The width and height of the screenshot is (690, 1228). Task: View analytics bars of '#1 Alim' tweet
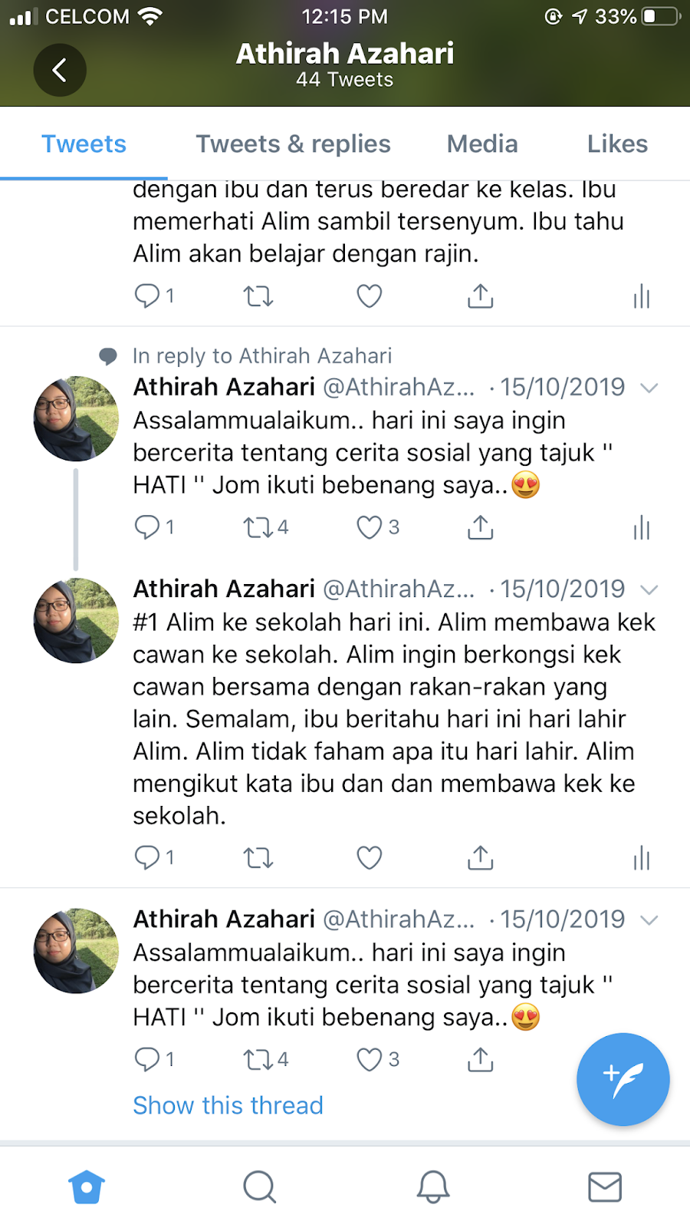(642, 858)
